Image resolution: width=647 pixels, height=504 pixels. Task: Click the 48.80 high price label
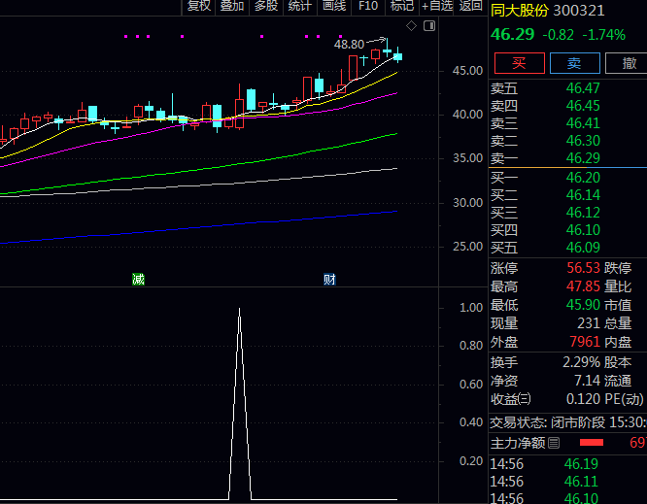[348, 44]
